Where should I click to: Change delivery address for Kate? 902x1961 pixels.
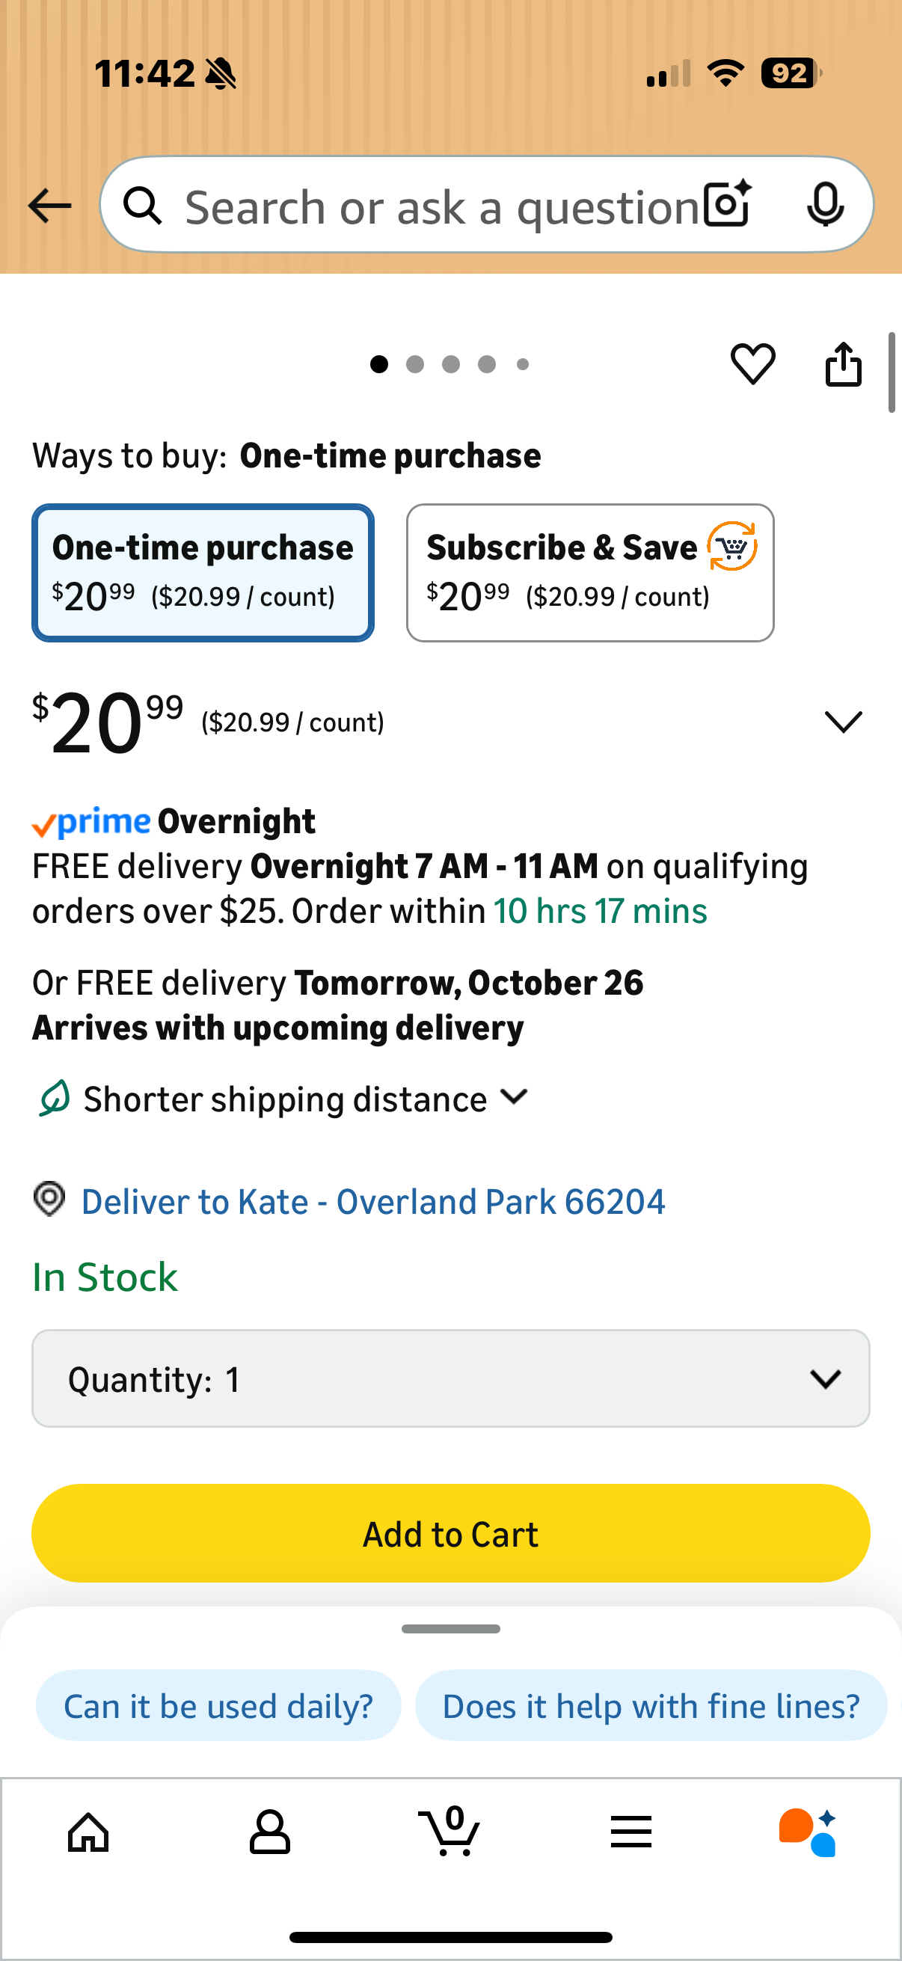[x=373, y=1202]
